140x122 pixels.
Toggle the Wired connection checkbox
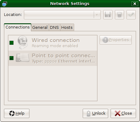[11, 43]
